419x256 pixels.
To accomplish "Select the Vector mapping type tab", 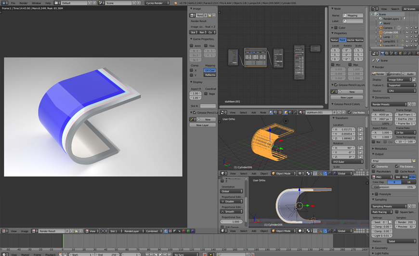I will [x=351, y=40].
